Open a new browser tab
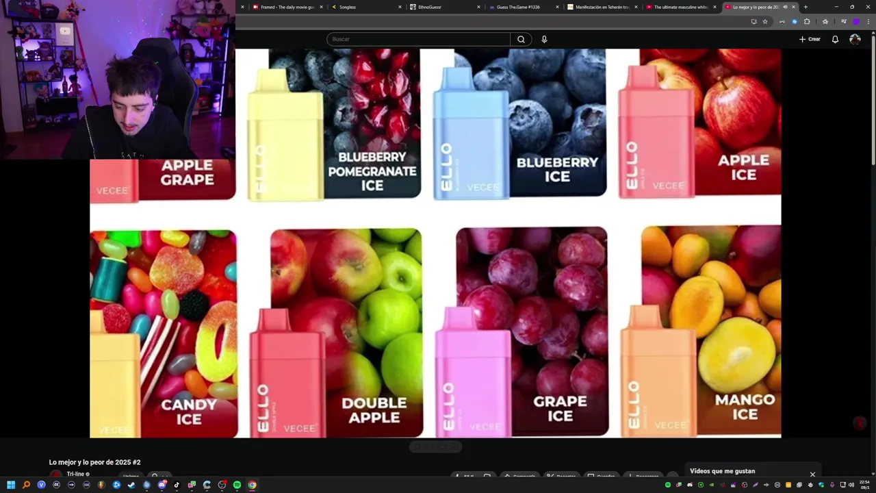Image resolution: width=876 pixels, height=493 pixels. tap(806, 7)
